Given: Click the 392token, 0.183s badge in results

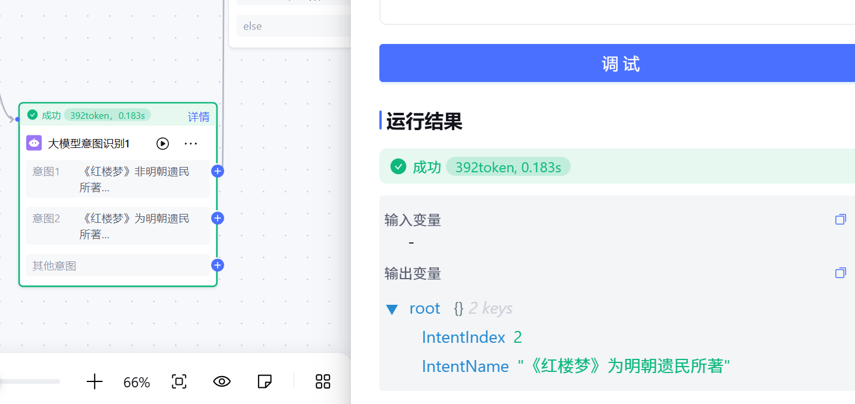Looking at the screenshot, I should 508,167.
